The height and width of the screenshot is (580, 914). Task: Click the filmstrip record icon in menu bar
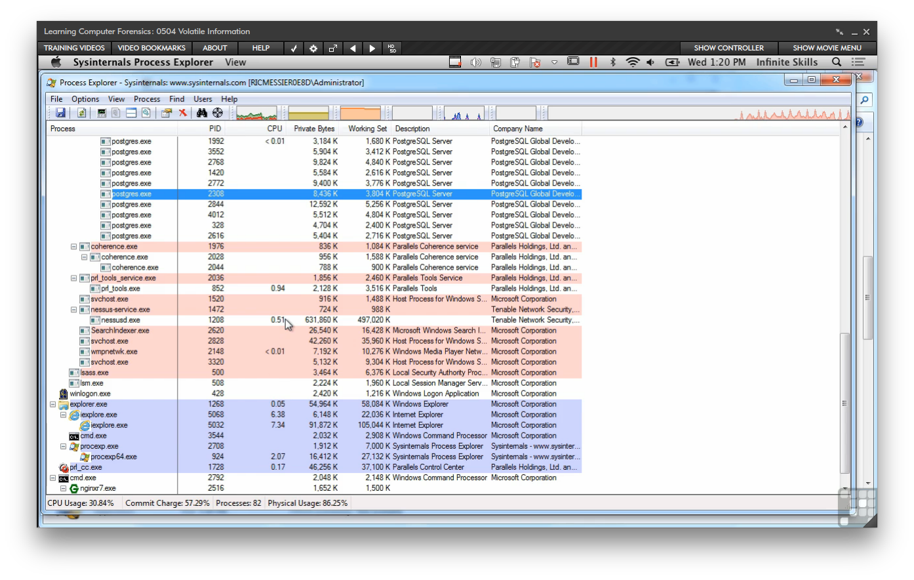455,62
